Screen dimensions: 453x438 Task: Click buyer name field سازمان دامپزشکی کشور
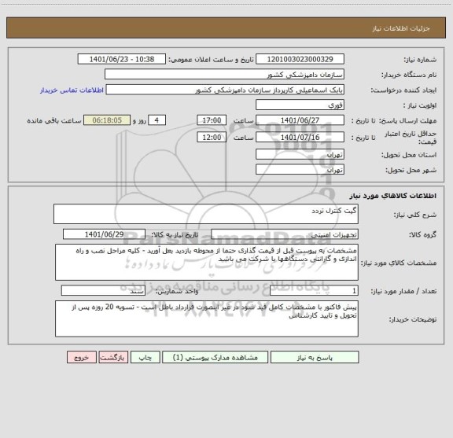pos(224,75)
